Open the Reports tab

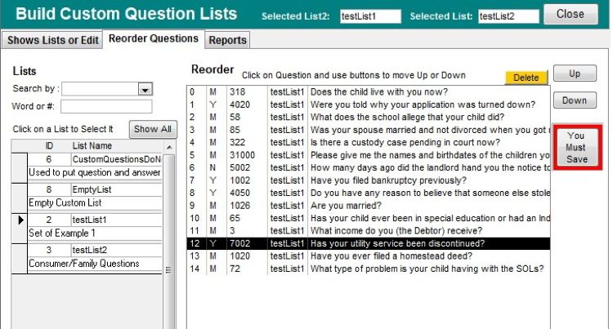[x=226, y=40]
